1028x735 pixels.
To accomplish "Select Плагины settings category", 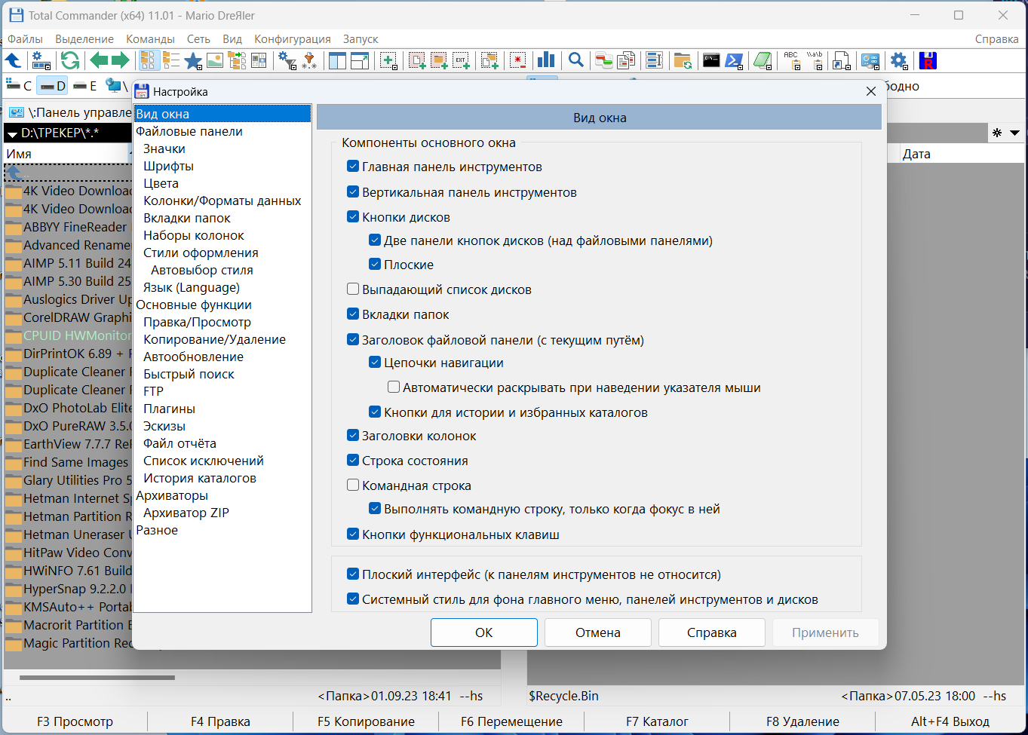I will pos(169,409).
